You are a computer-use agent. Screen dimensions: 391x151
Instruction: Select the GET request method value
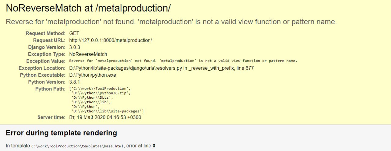point(74,33)
